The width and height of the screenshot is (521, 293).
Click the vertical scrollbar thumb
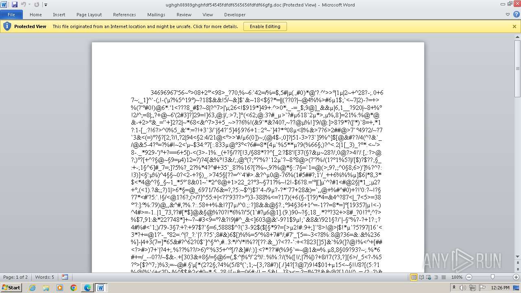click(517, 68)
